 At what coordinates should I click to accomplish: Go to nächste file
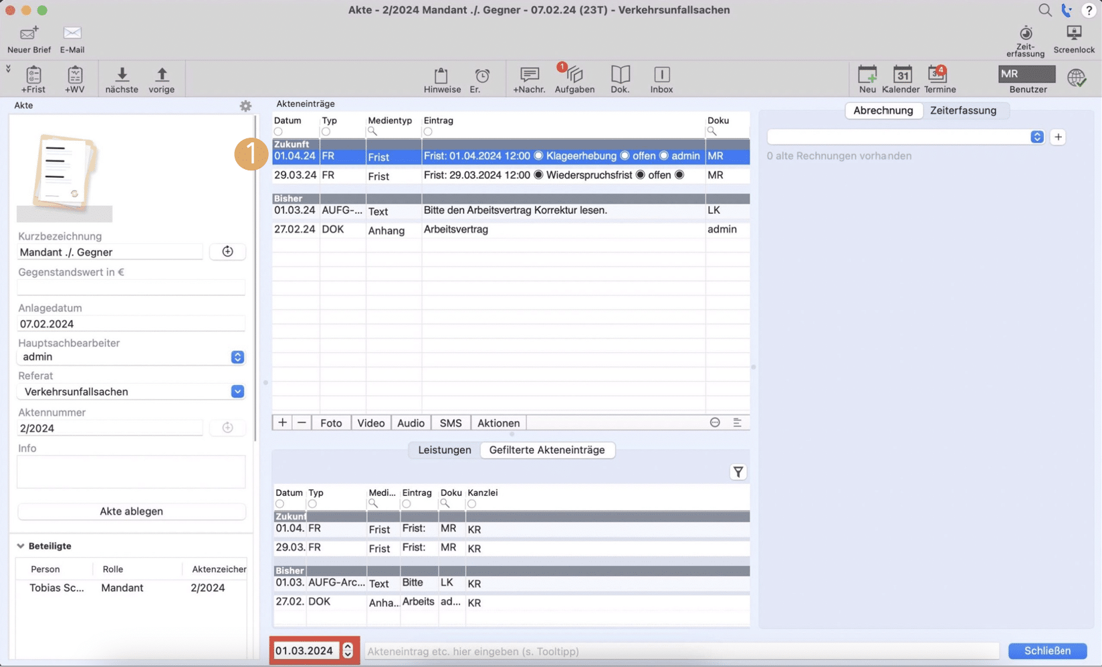pos(122,80)
